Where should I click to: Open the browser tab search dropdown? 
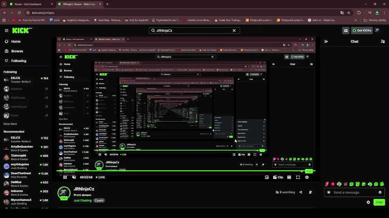tap(4, 4)
